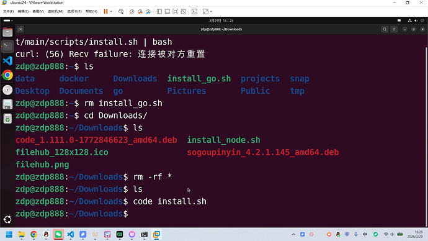Click the 'Pictures' directory name
The width and height of the screenshot is (428, 241).
[187, 91]
